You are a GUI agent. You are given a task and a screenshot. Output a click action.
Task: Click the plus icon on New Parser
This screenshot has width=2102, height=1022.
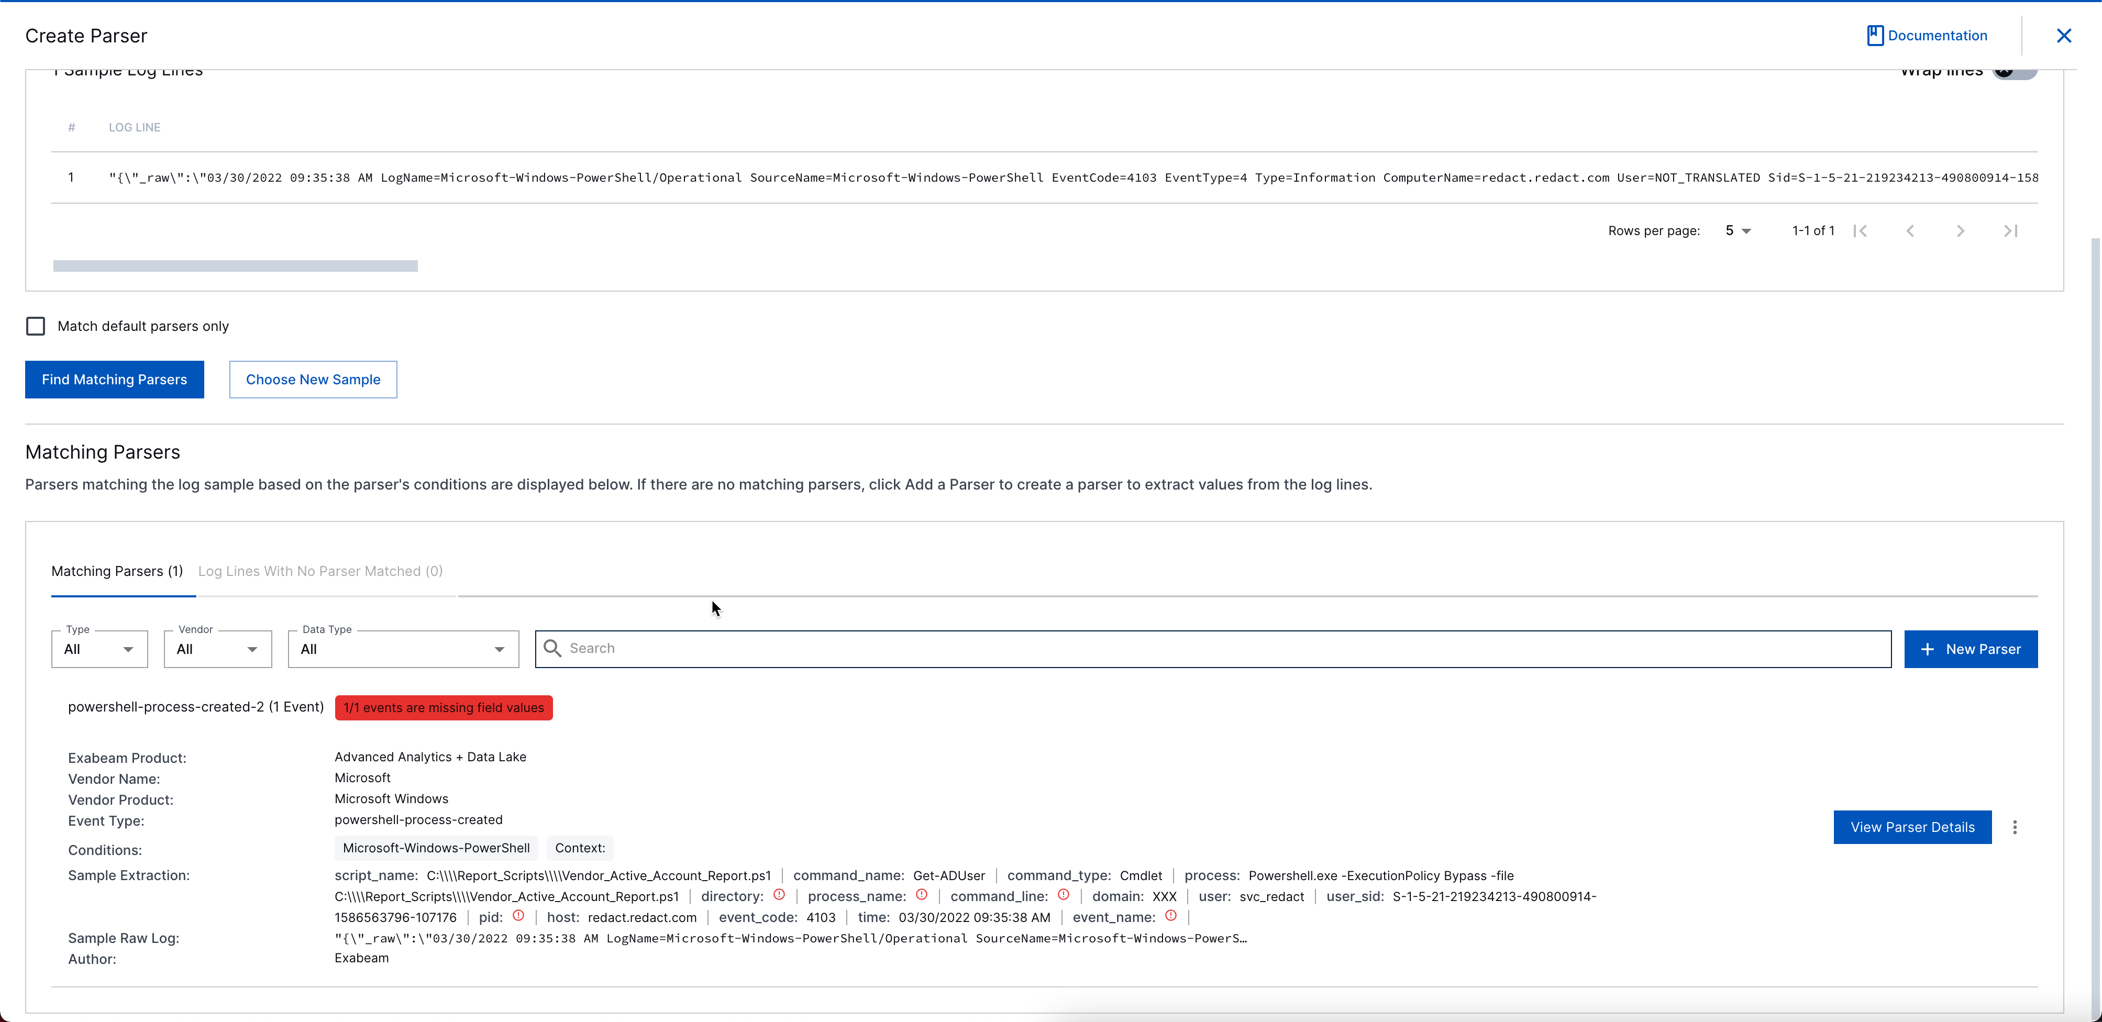(1928, 648)
